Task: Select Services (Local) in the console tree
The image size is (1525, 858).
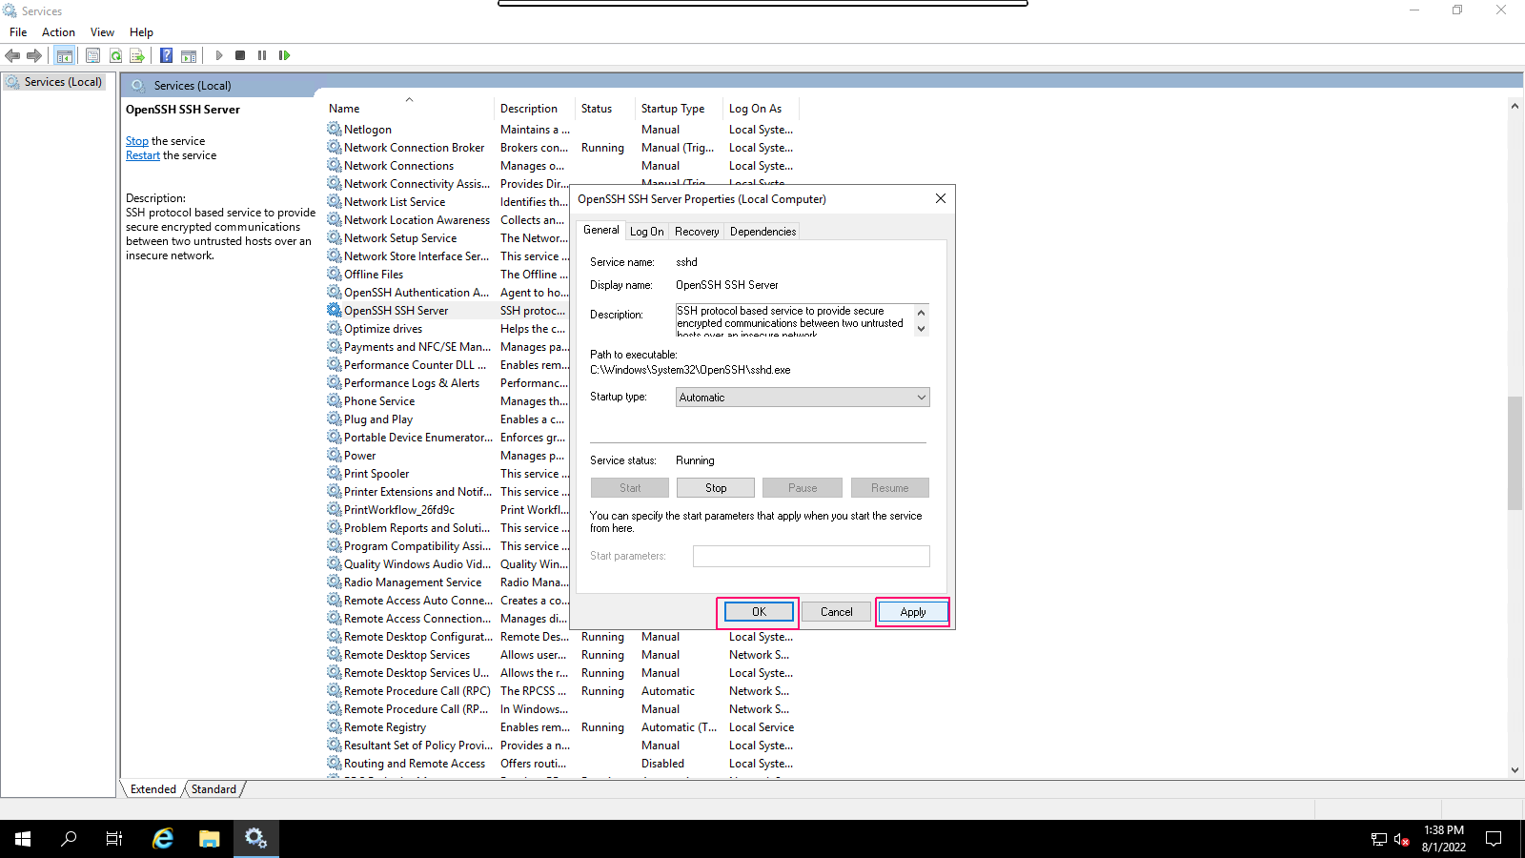Action: coord(63,82)
